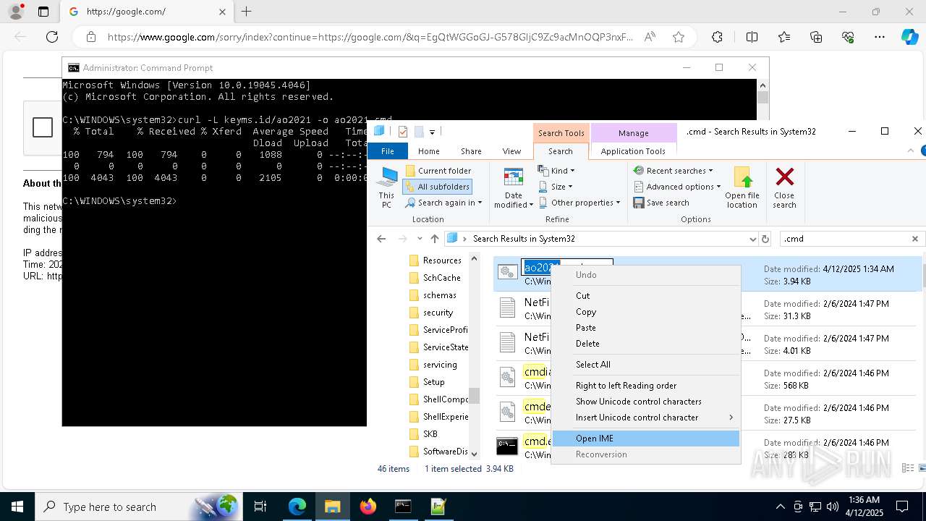
Task: Open new tab in Edge
Action: pyautogui.click(x=247, y=12)
